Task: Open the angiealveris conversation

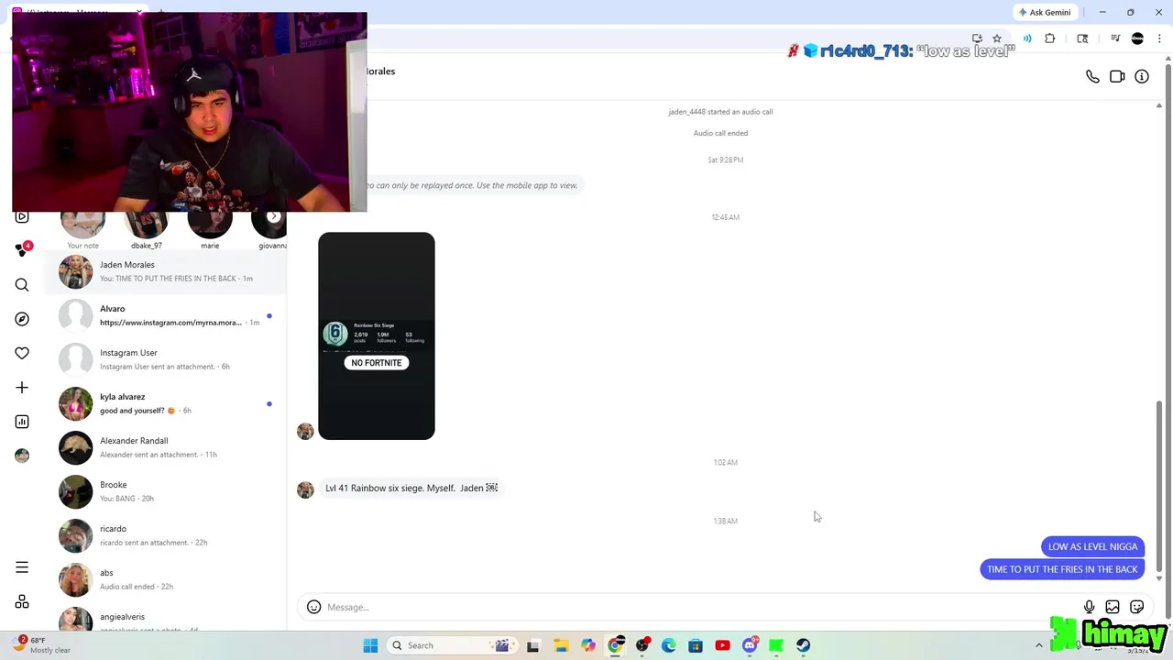Action: 167,619
